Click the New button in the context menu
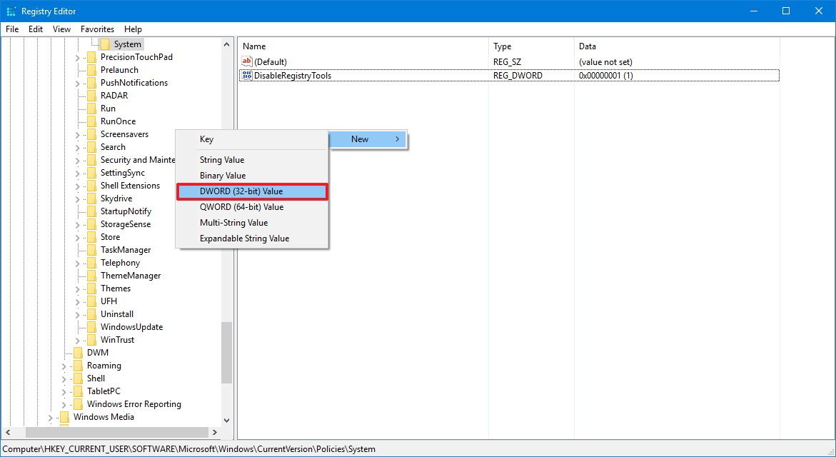Screen dimensions: 836x457 tap(360, 139)
